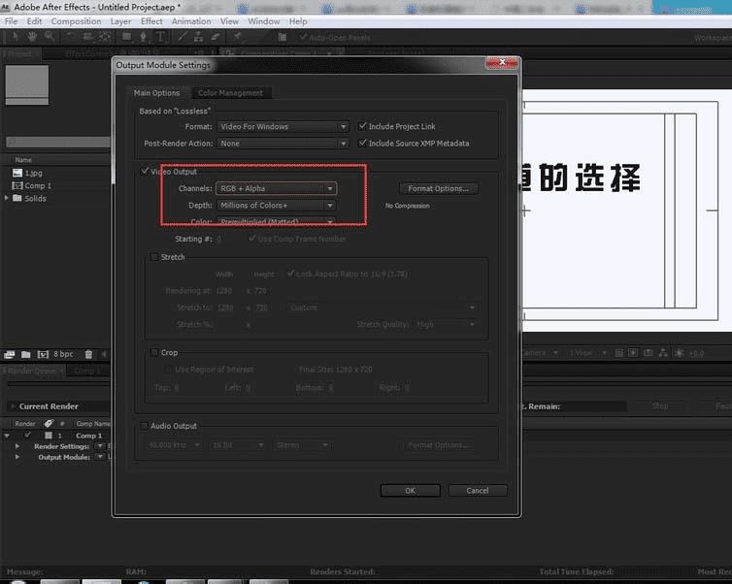Switch to the Color Management tab

point(230,93)
